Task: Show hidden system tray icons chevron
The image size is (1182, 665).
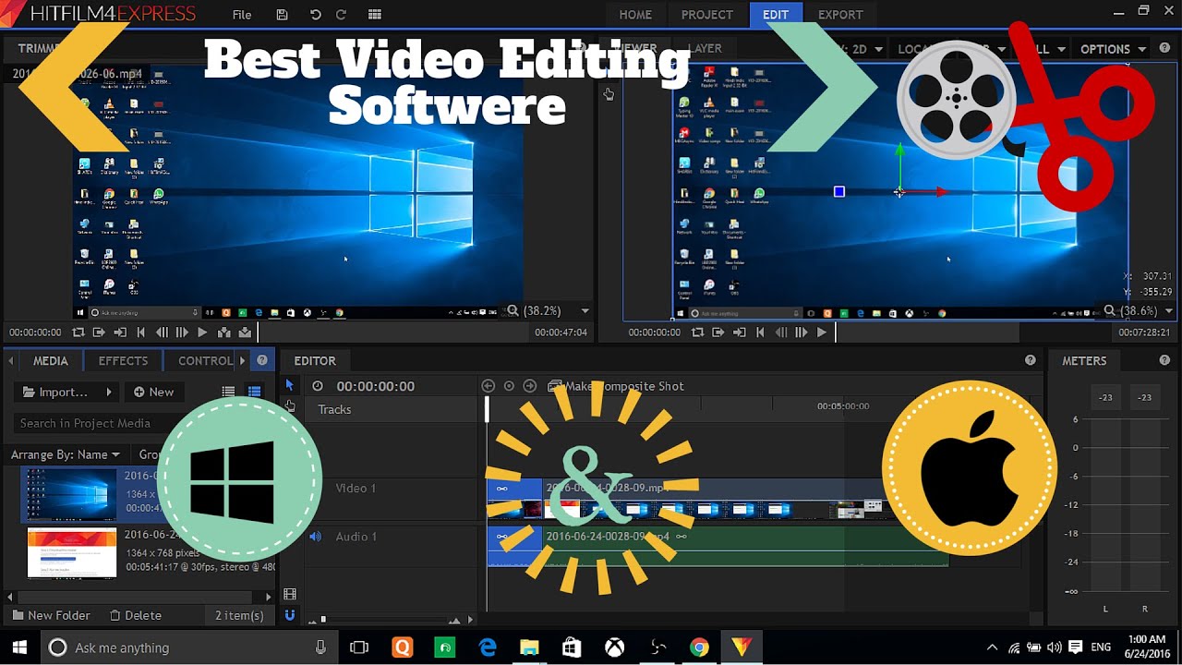Action: 992,647
